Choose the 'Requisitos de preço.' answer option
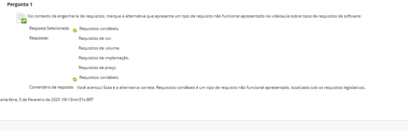 pyautogui.click(x=98, y=68)
